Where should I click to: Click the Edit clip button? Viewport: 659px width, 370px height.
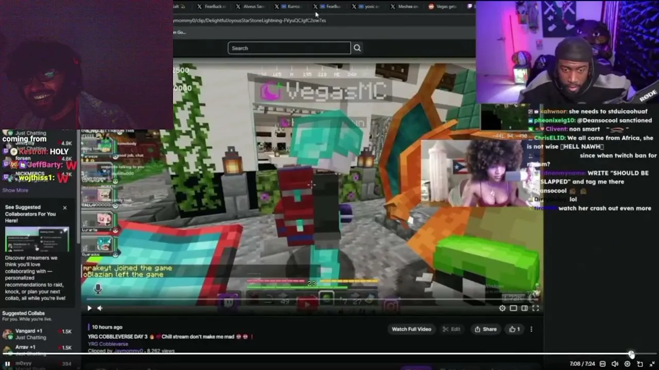452,329
